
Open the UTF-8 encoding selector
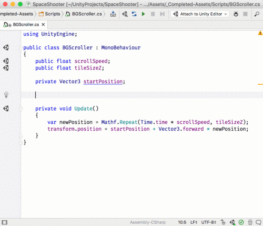tap(208, 222)
